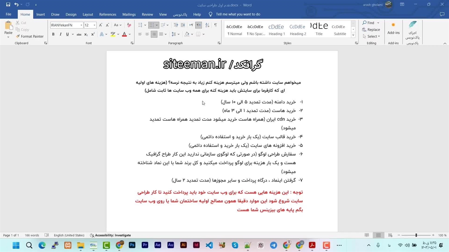Toggle bold formatting
This screenshot has width=449, height=252.
[53, 34]
